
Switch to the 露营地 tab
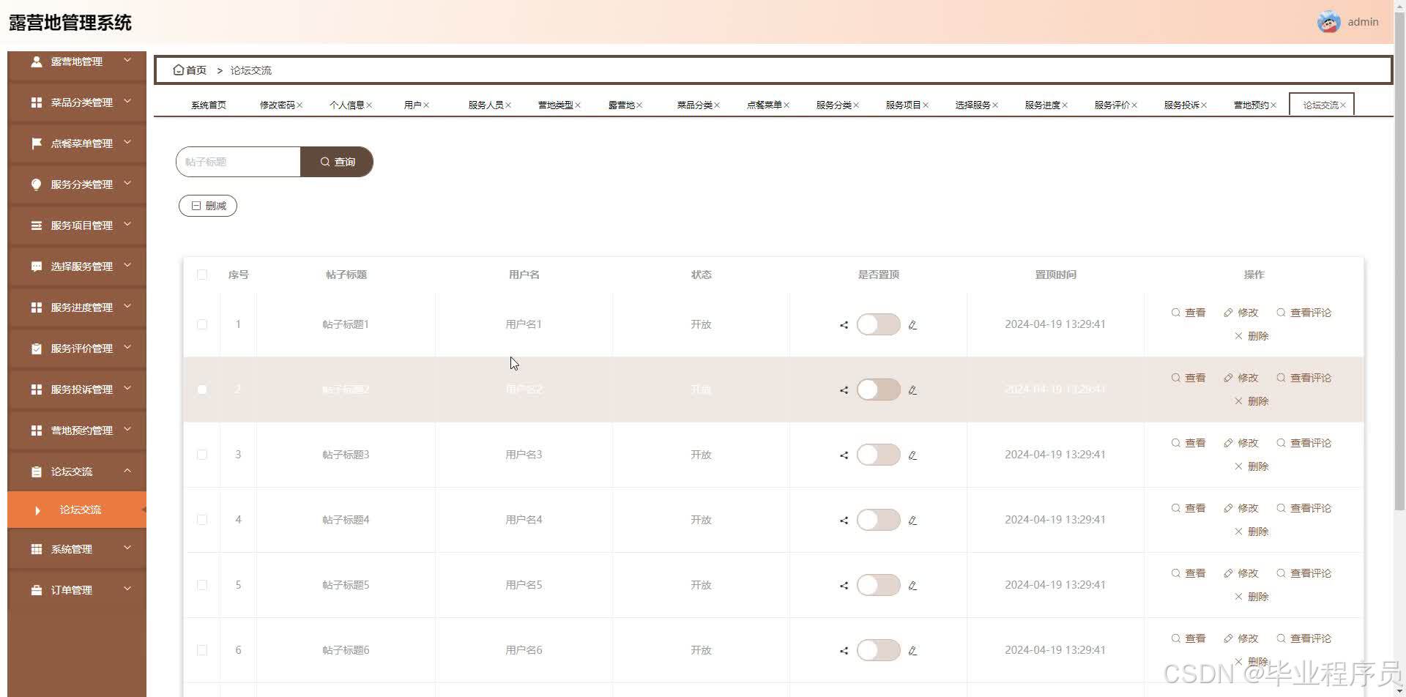[x=621, y=105]
